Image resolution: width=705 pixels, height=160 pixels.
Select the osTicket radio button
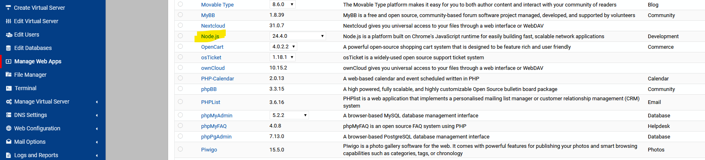pos(180,57)
